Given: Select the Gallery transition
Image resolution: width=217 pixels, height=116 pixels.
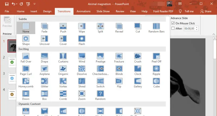Looking at the screenshot, I should (138, 83).
